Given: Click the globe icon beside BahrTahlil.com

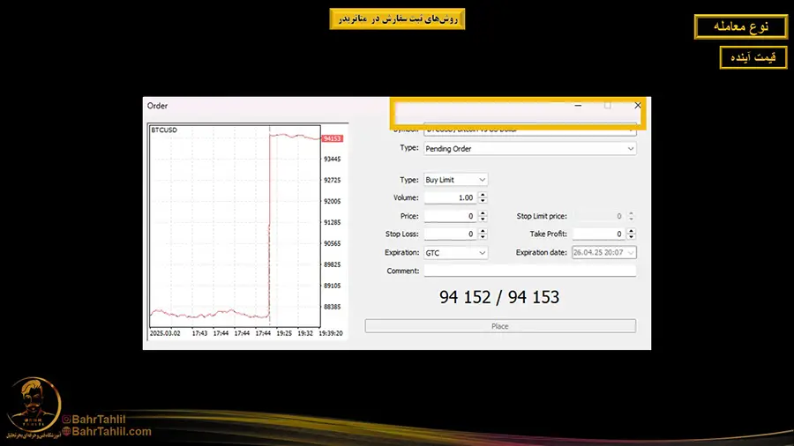Looking at the screenshot, I should click(x=65, y=432).
